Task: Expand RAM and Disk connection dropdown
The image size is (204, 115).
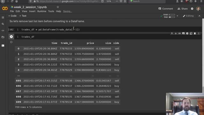Action: click(x=177, y=16)
